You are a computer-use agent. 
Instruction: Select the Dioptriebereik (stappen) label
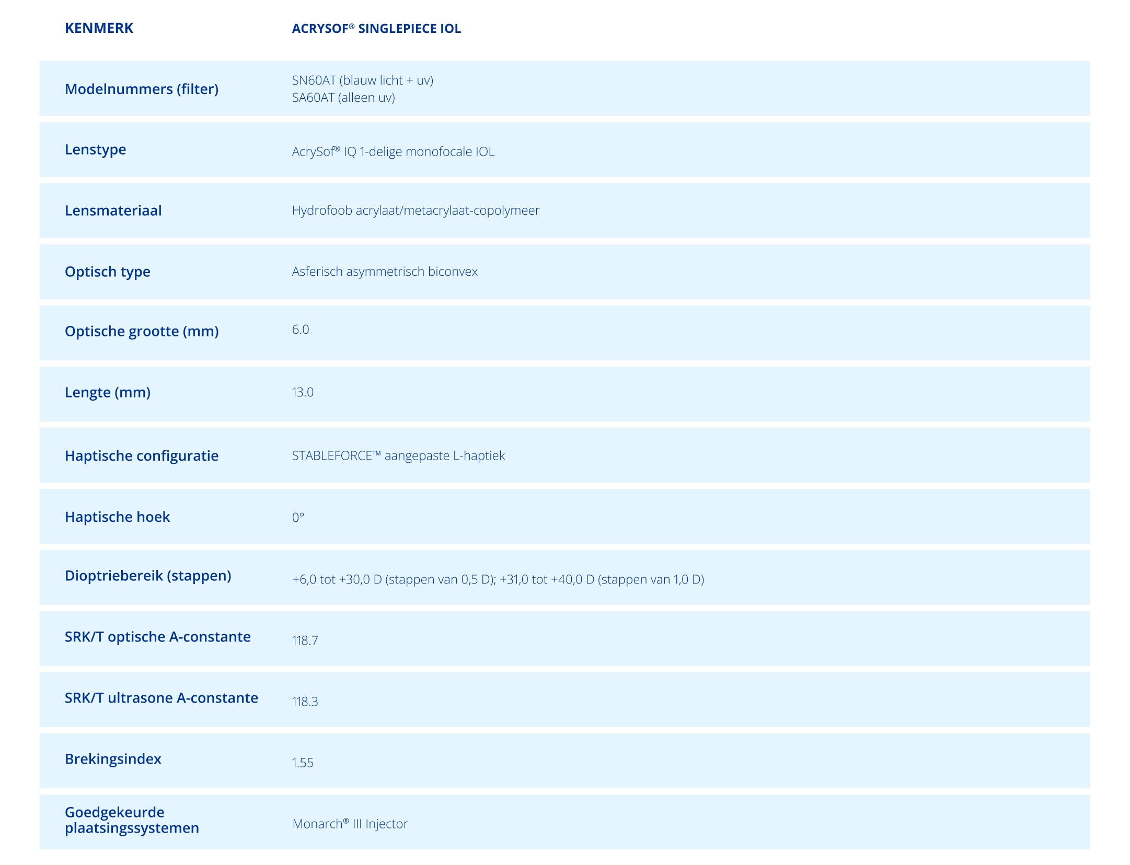click(x=148, y=576)
